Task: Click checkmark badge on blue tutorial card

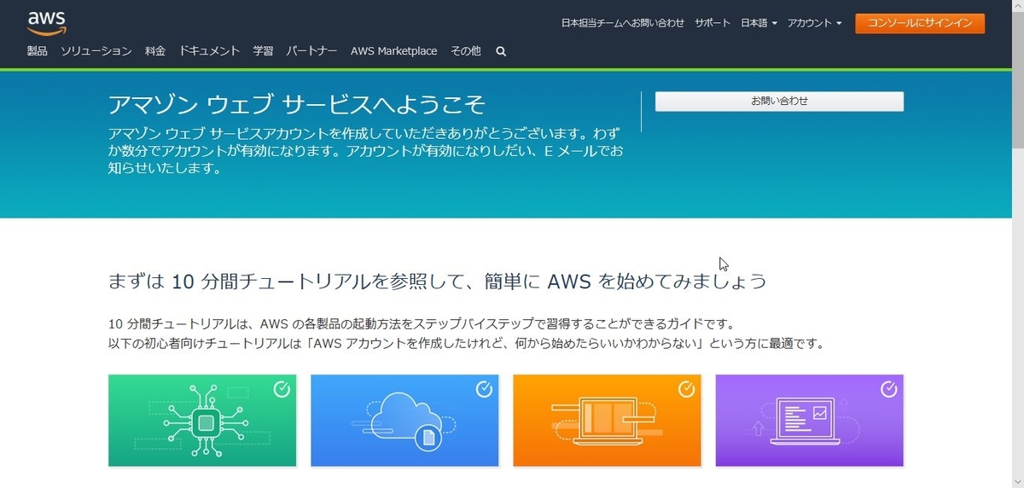Action: (x=484, y=389)
